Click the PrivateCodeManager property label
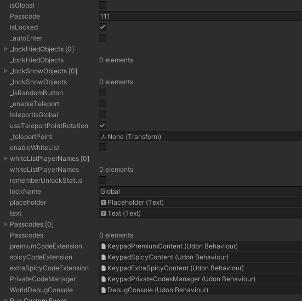This screenshot has height=301, width=302. point(43,279)
